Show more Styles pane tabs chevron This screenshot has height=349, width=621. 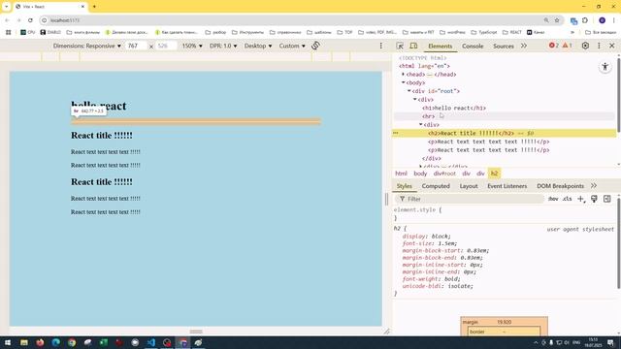[594, 185]
